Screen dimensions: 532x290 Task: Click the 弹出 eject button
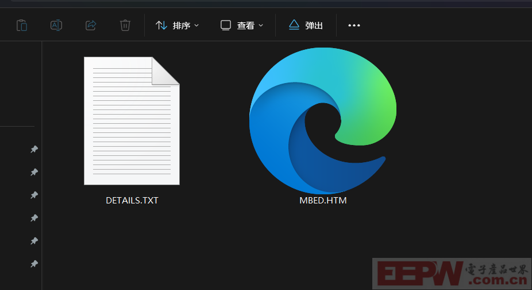coord(306,25)
